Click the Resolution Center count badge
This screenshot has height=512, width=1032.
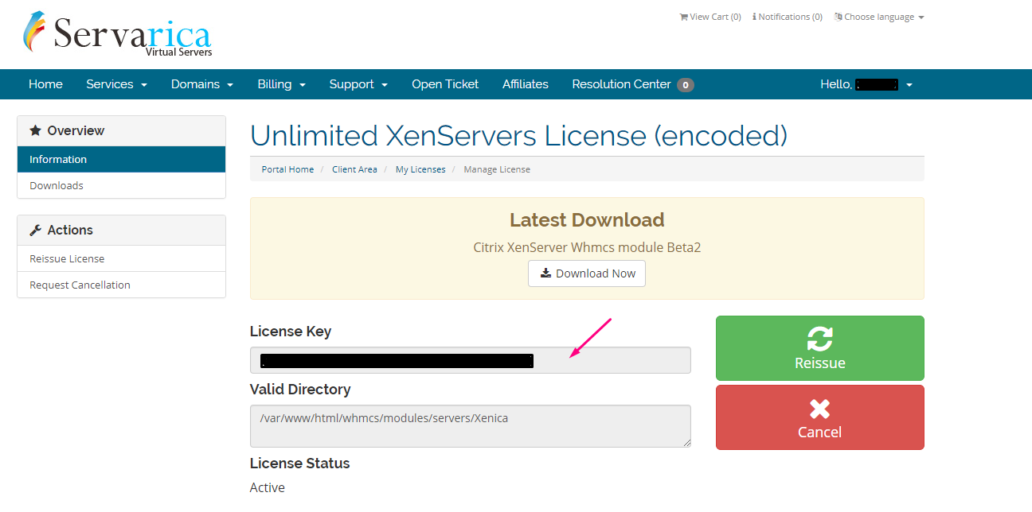(686, 84)
